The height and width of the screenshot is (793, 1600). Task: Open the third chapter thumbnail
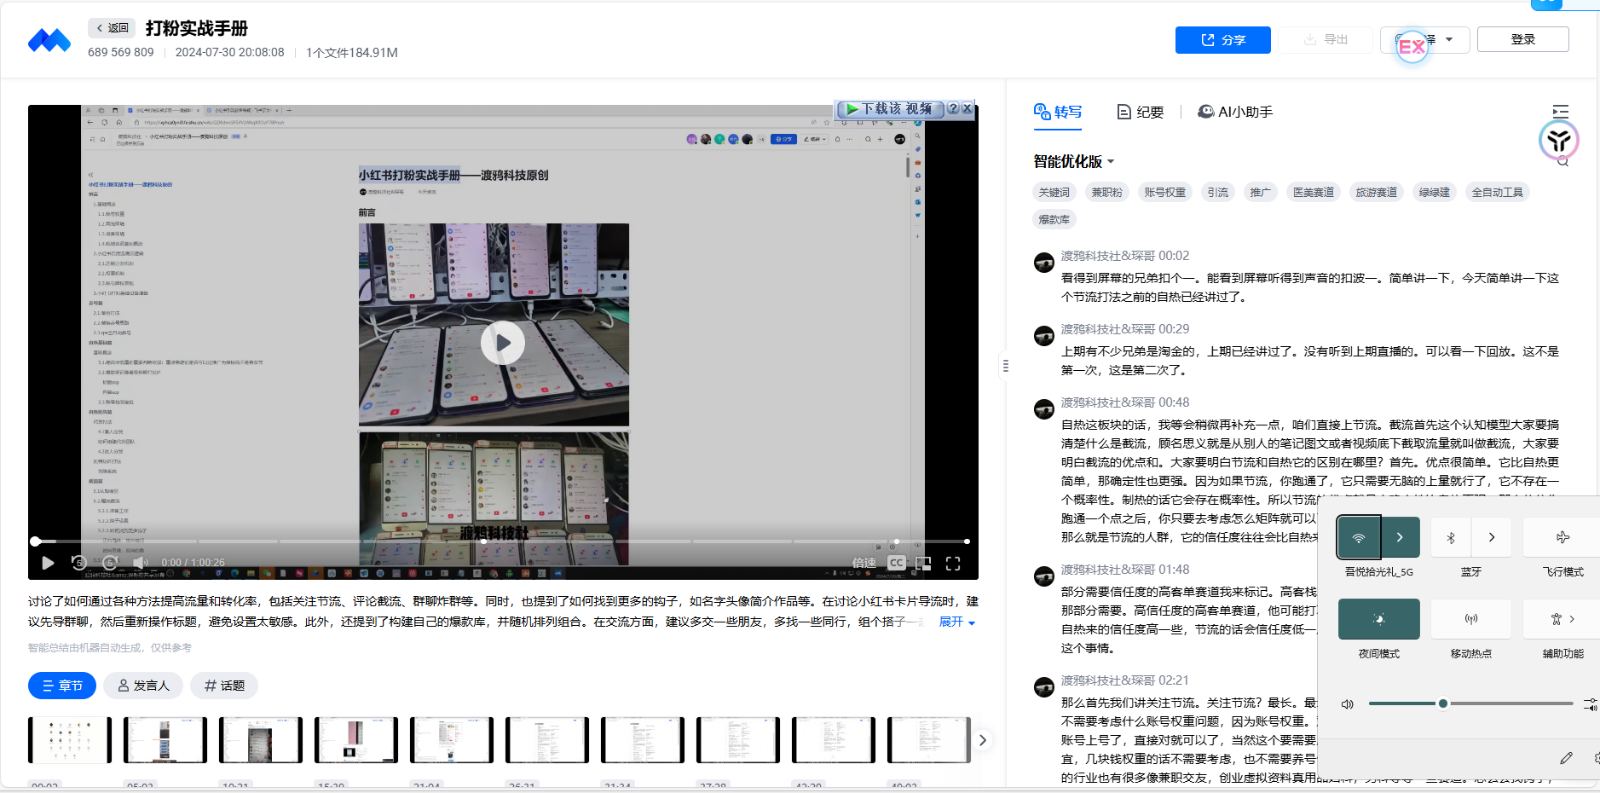pyautogui.click(x=261, y=740)
